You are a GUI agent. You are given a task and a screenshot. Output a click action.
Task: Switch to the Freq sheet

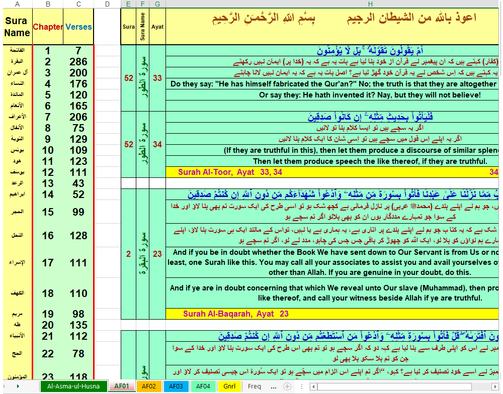point(254,386)
